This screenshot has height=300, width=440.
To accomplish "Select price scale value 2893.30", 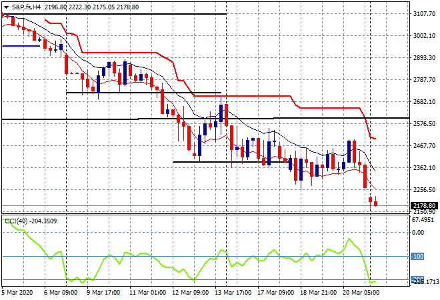I will coord(424,57).
